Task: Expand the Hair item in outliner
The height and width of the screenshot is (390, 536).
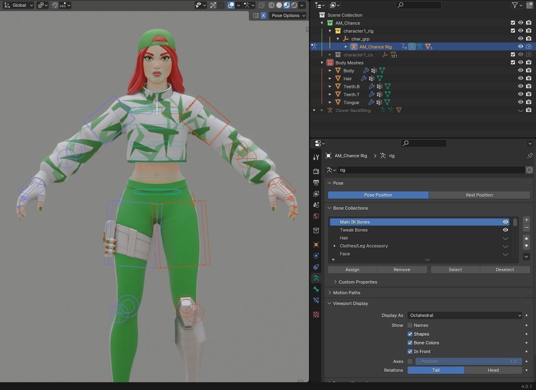Action: point(330,79)
